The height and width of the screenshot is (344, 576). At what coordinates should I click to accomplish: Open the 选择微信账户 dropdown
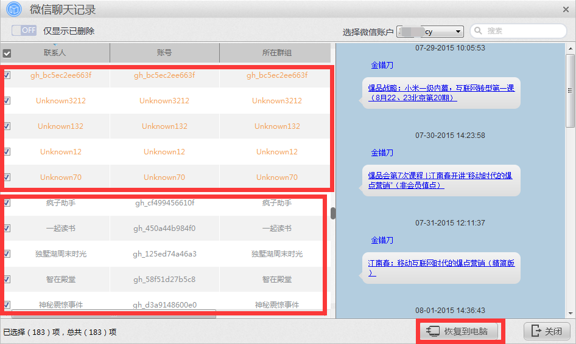pyautogui.click(x=430, y=32)
